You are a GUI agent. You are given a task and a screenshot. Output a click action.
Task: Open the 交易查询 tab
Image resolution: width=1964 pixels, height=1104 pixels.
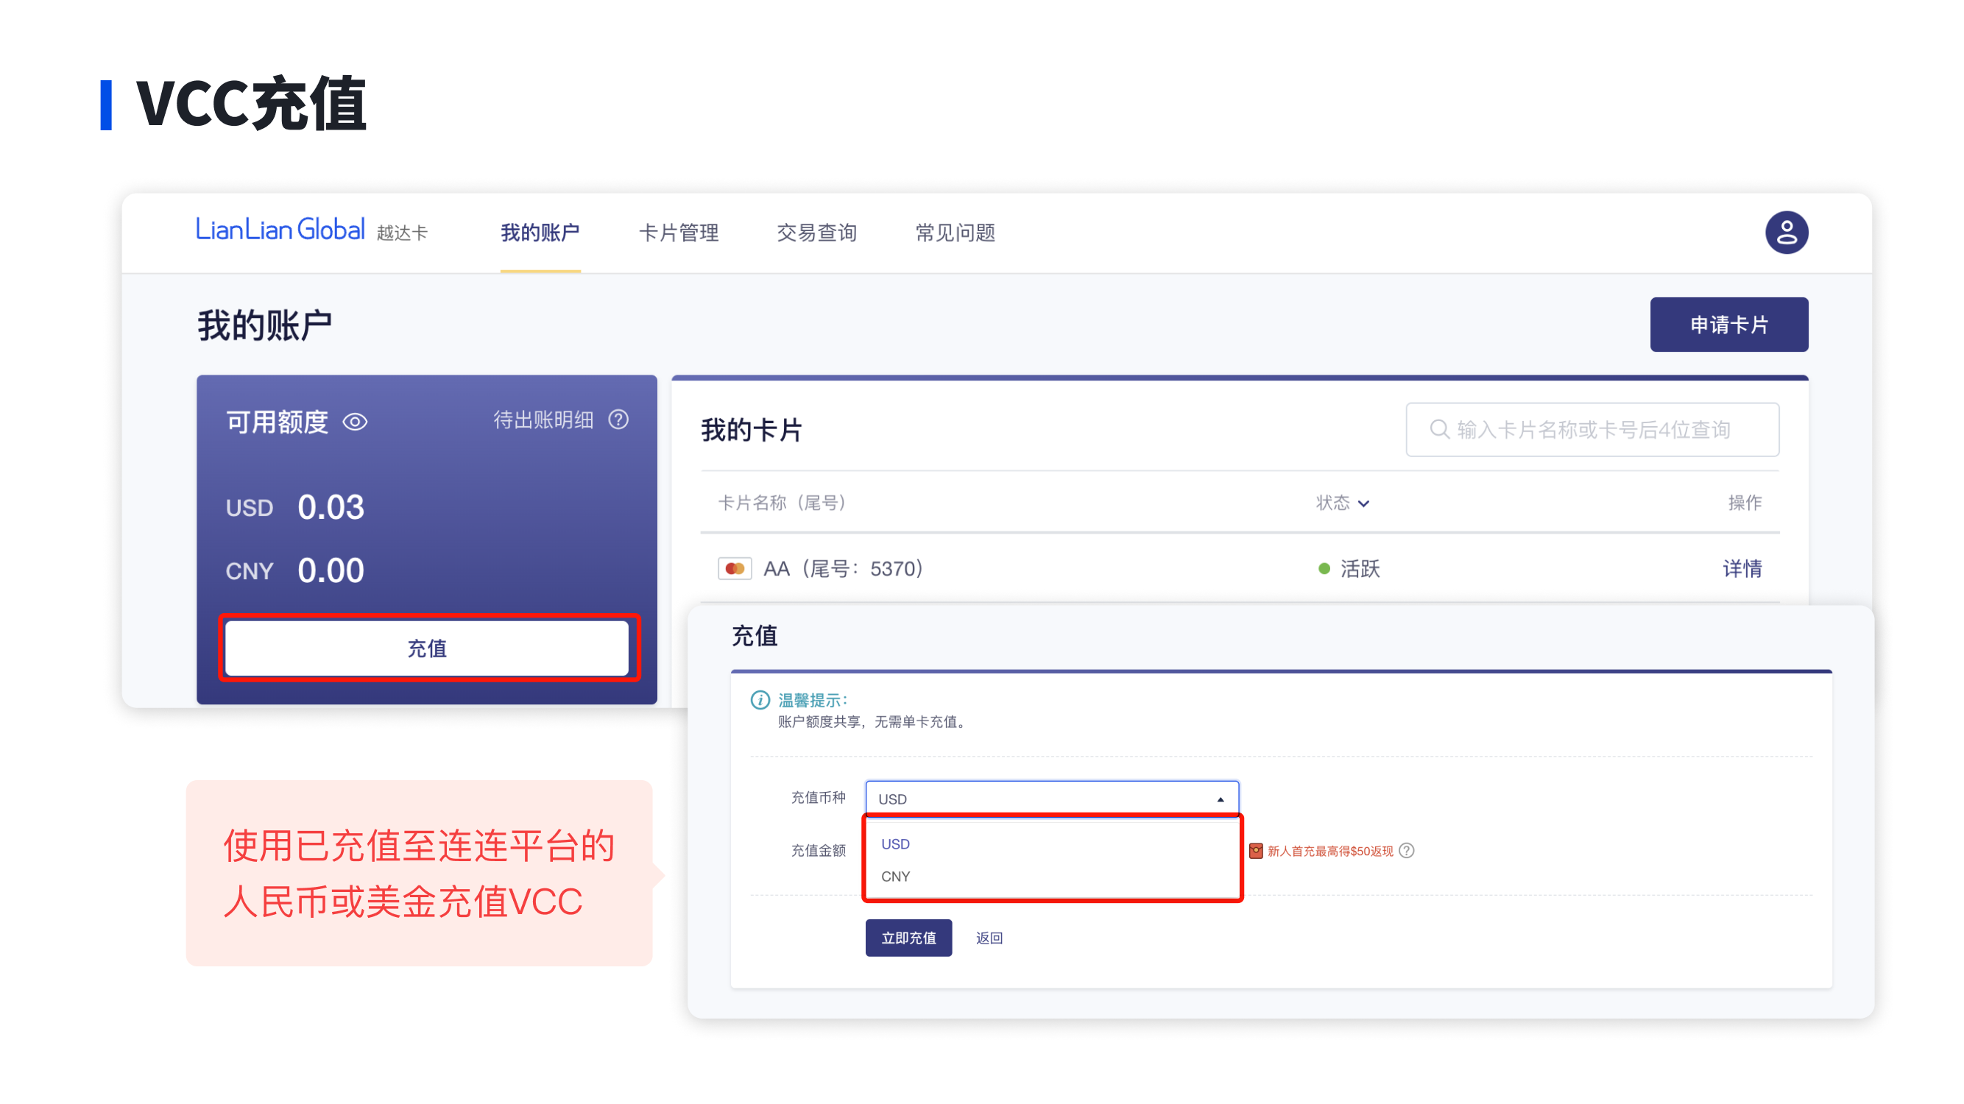(816, 233)
